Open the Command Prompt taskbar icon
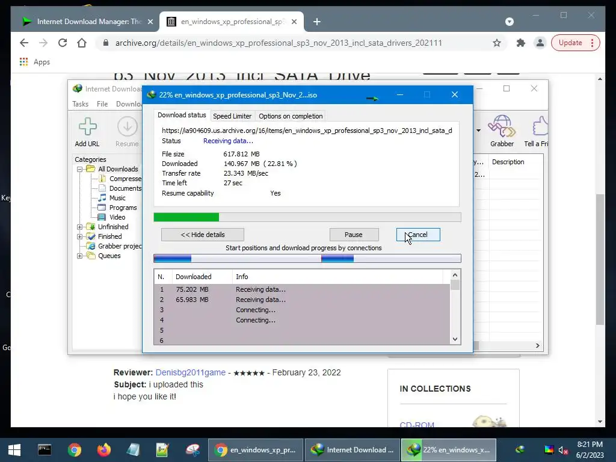This screenshot has height=462, width=616. [x=45, y=450]
